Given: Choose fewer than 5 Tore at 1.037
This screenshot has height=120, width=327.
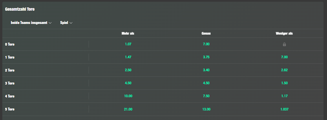Looking at the screenshot, I should 284,109.
